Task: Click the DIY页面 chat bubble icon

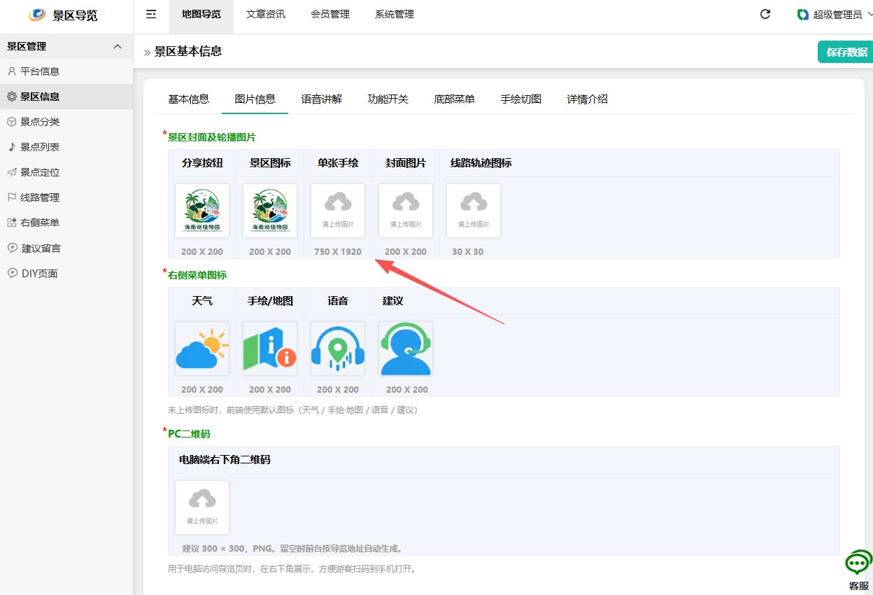Action: (x=12, y=273)
